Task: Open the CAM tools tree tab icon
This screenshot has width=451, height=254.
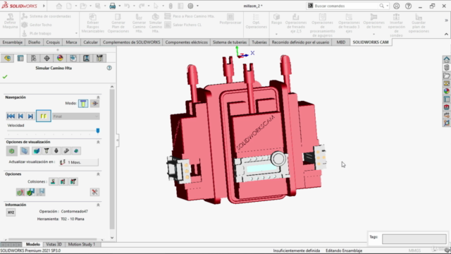Action: coord(99,58)
